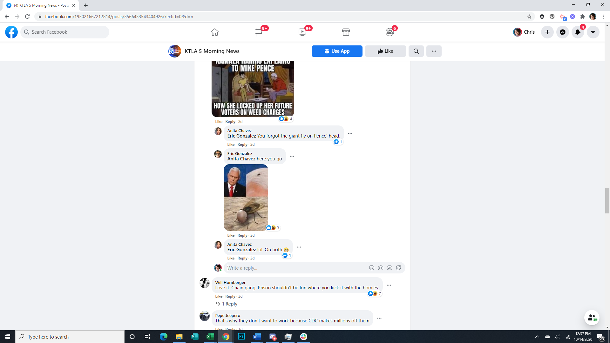Open Eric Gonzalez profile name link above "here you go"
This screenshot has width=610, height=343.
tap(240, 153)
